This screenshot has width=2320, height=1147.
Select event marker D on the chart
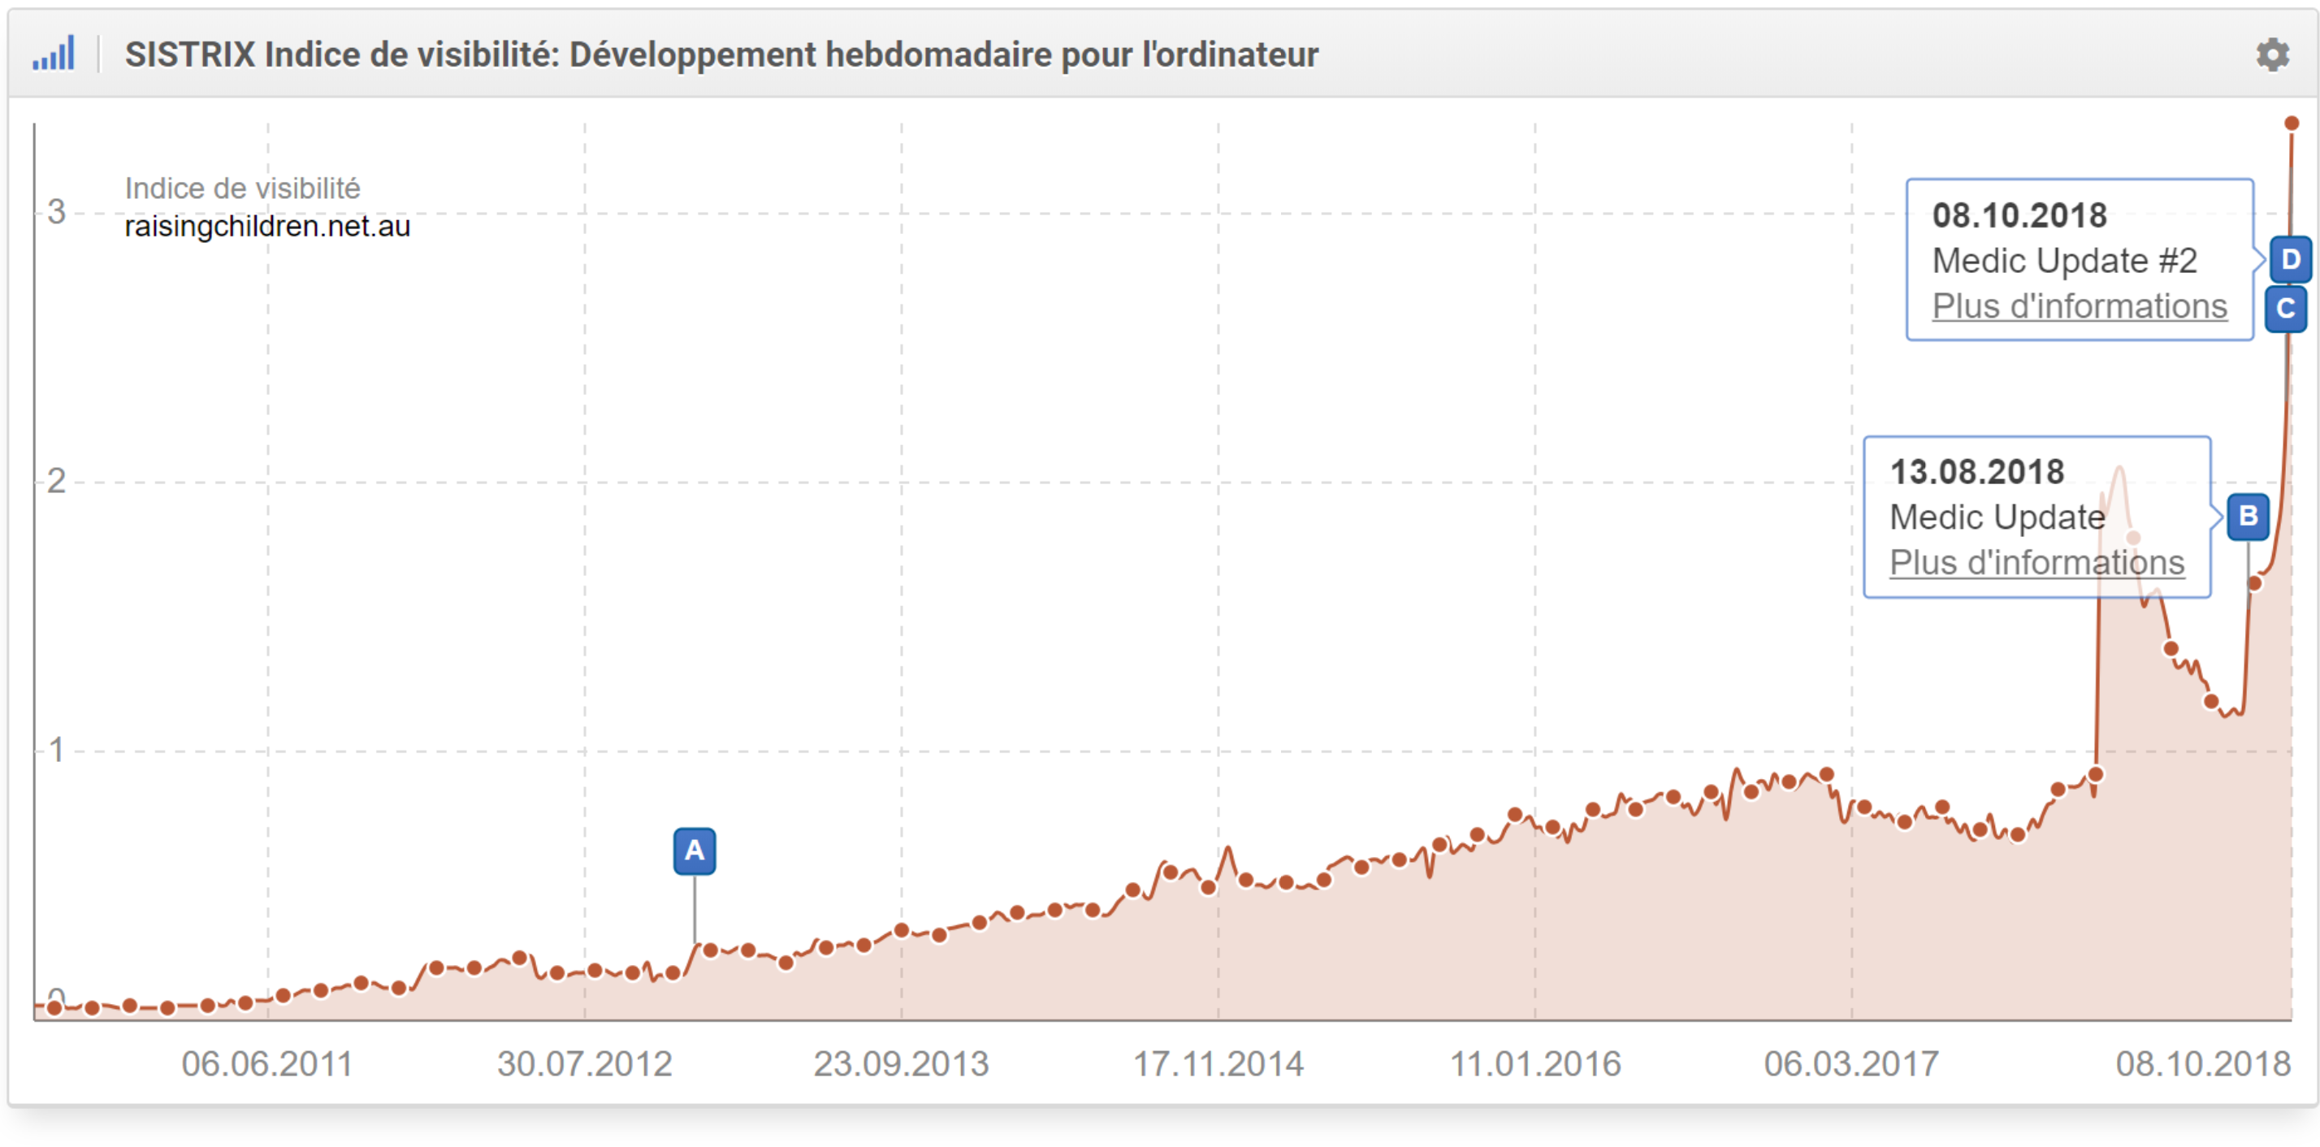[2290, 260]
